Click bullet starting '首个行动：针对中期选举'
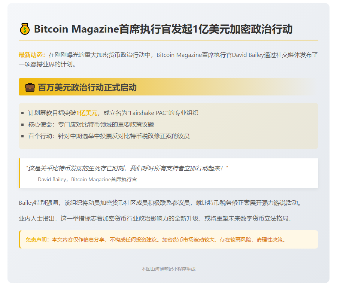The width and height of the screenshot is (337, 295). [x=109, y=136]
